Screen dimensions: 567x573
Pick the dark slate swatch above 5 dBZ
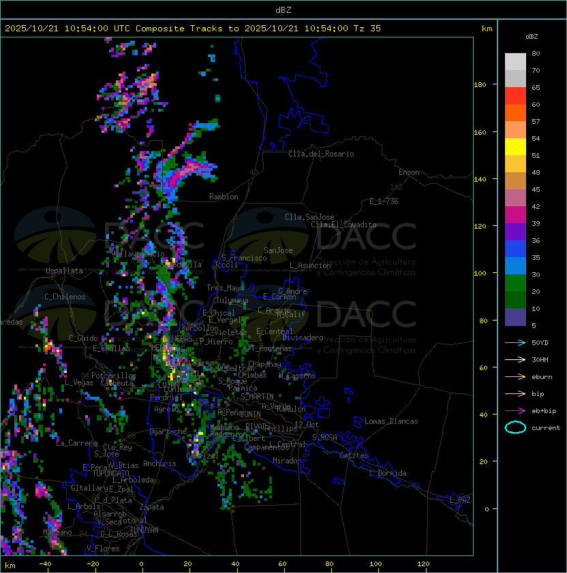pyautogui.click(x=515, y=317)
